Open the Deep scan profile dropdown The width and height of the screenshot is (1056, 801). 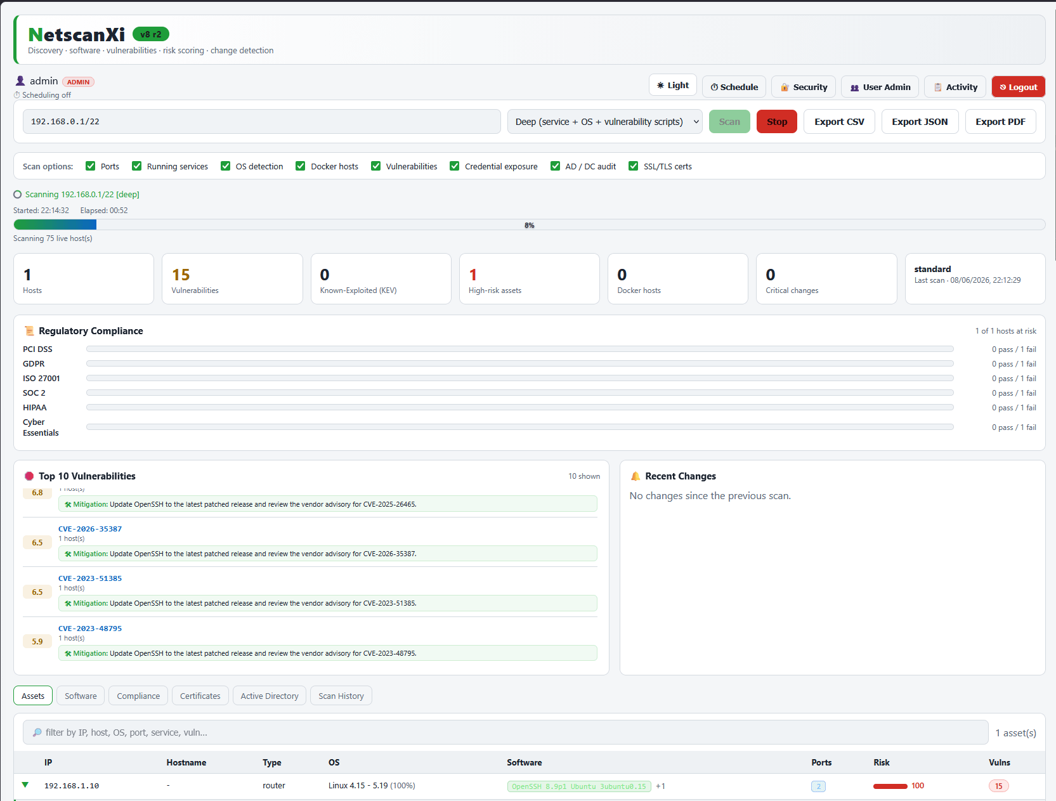tap(604, 122)
